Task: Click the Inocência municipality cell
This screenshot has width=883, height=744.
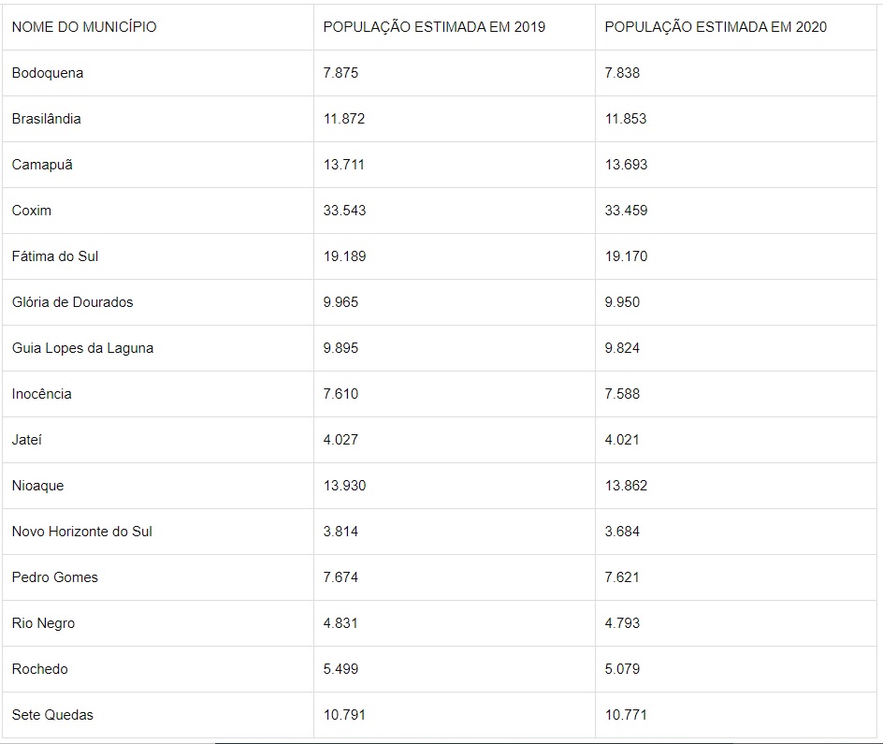Action: pyautogui.click(x=42, y=394)
